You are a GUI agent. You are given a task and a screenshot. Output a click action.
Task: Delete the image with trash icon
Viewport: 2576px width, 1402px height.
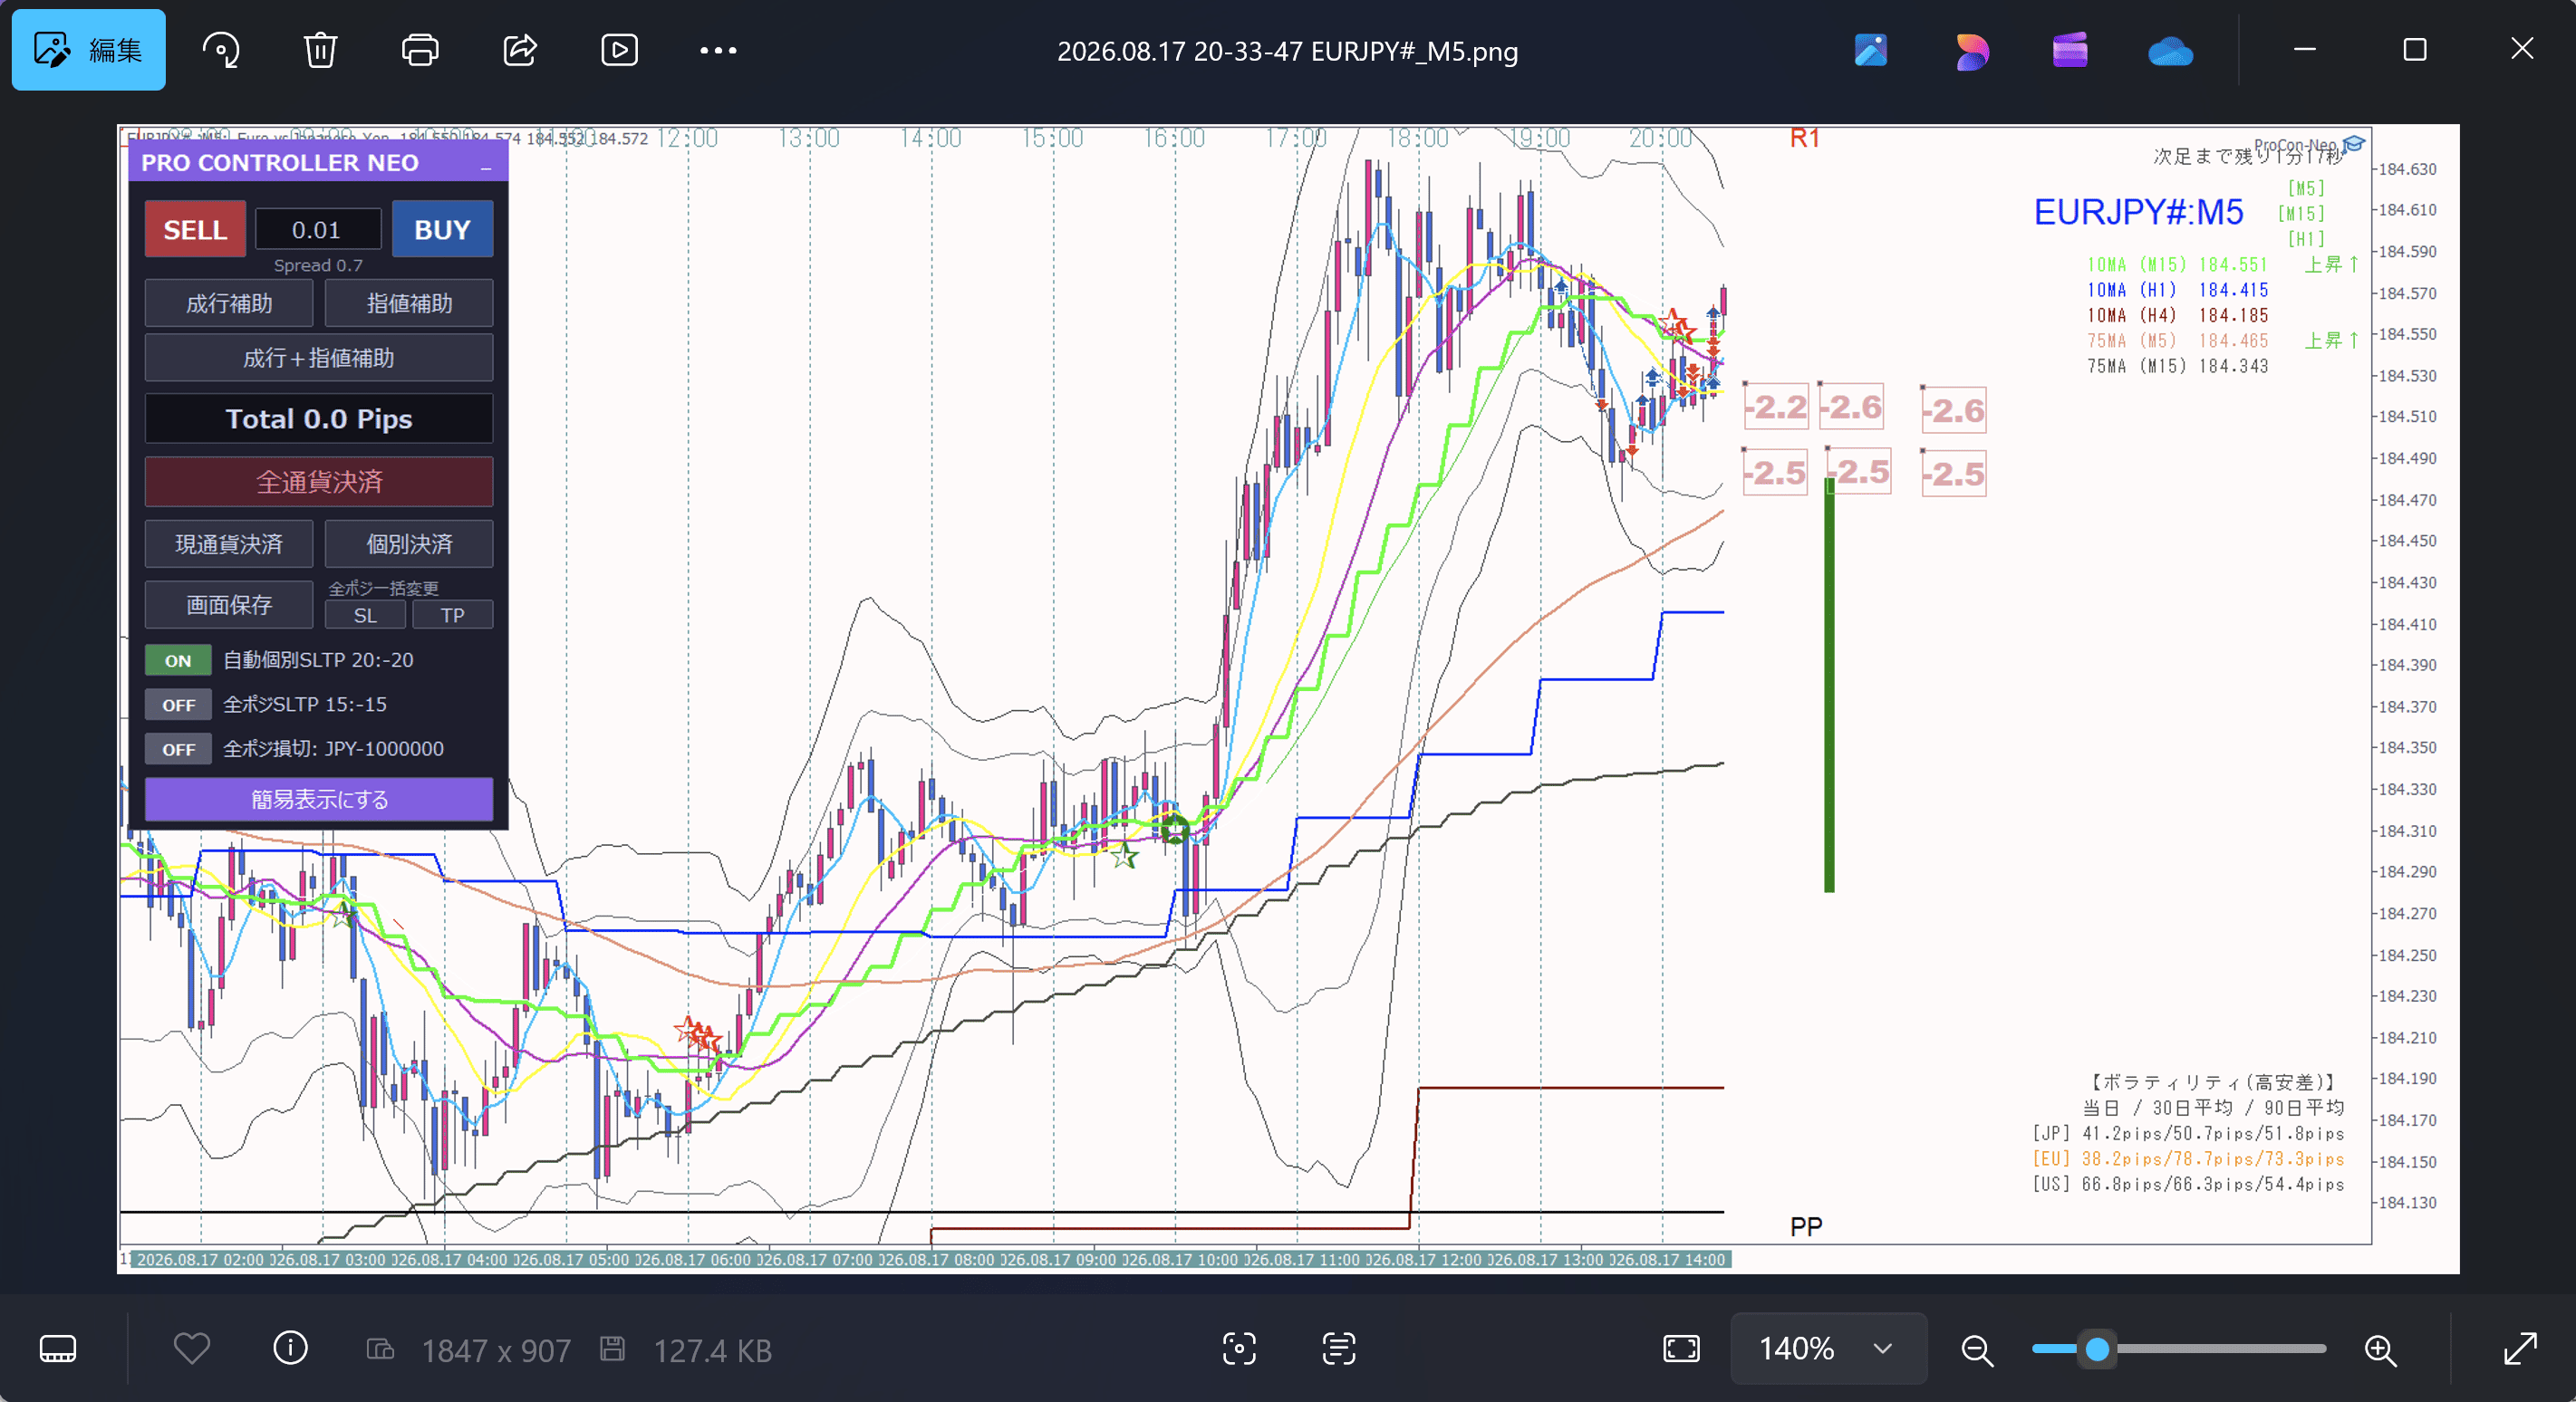320,50
